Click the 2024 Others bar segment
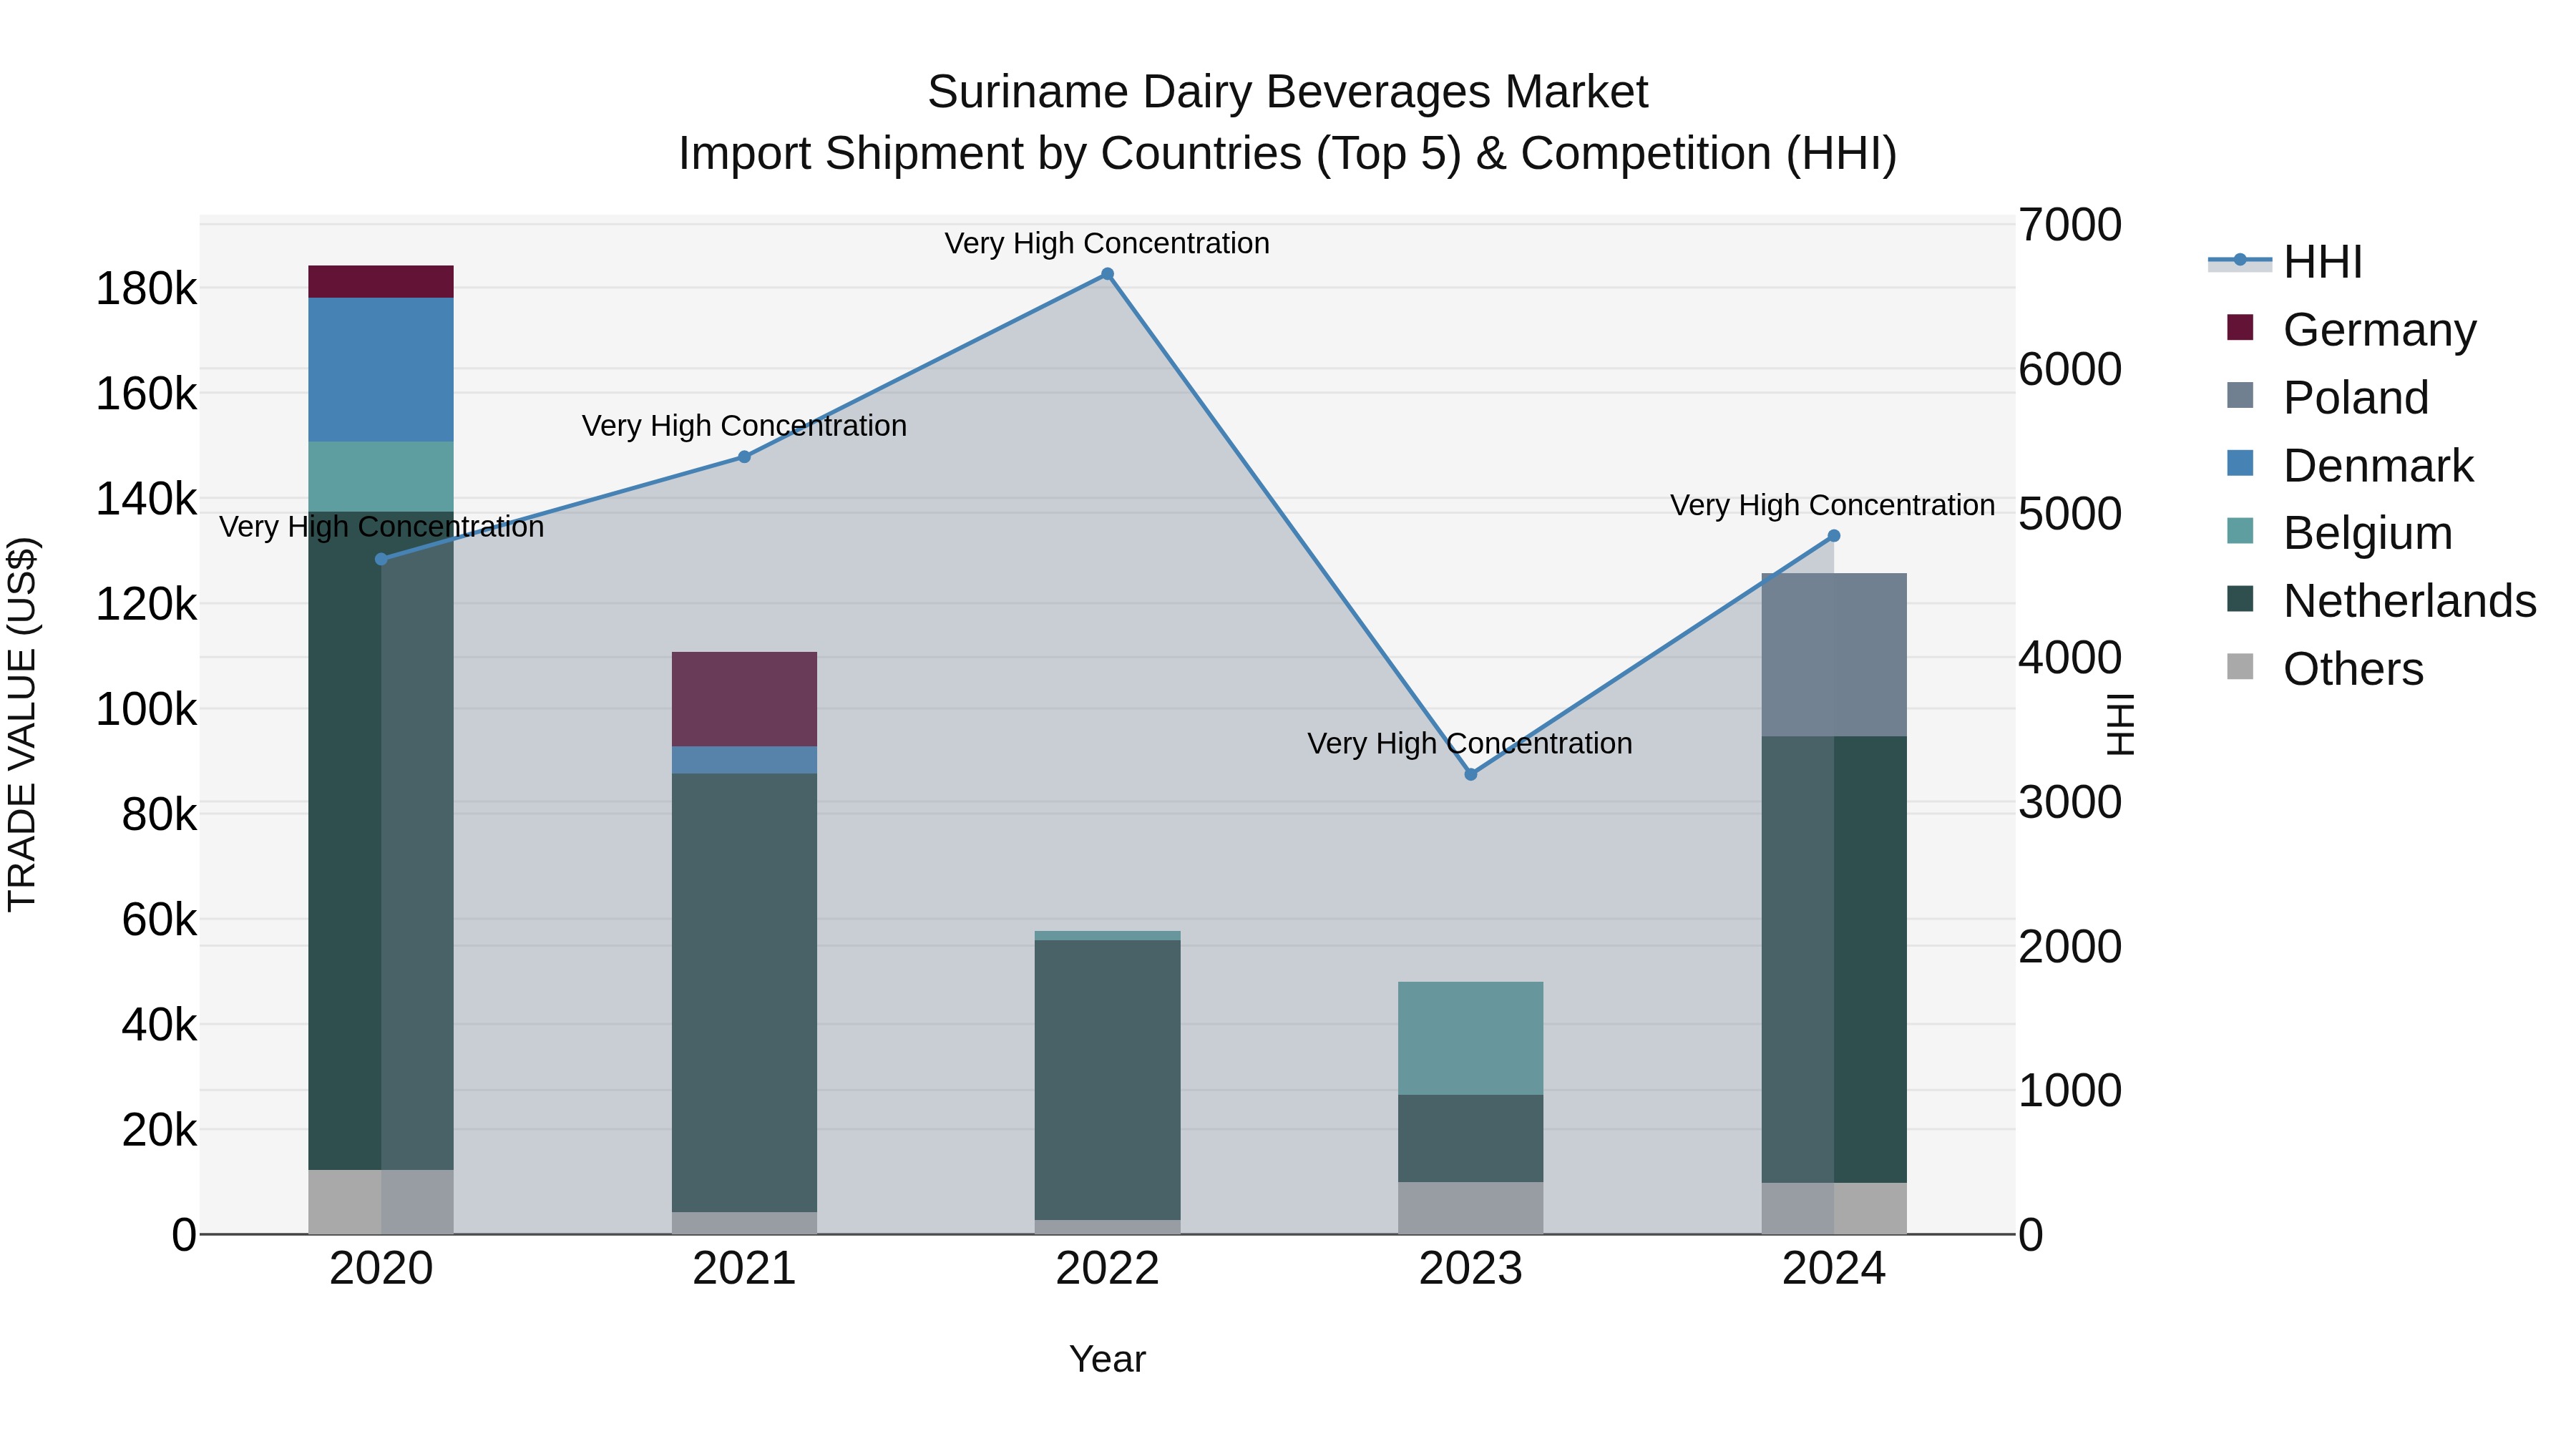The height and width of the screenshot is (1449, 2576). tap(1834, 1209)
